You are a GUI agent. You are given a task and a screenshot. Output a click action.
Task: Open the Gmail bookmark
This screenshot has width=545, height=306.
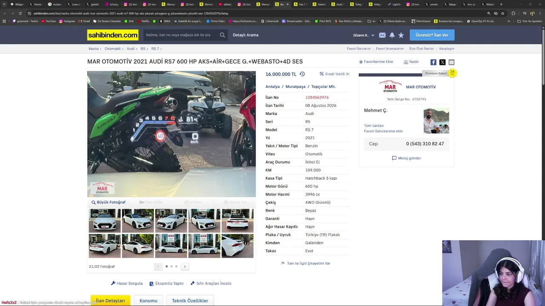pyautogui.click(x=84, y=21)
